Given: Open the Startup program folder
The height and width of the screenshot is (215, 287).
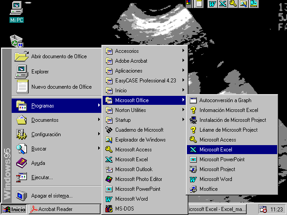Looking at the screenshot, I should [x=145, y=120].
